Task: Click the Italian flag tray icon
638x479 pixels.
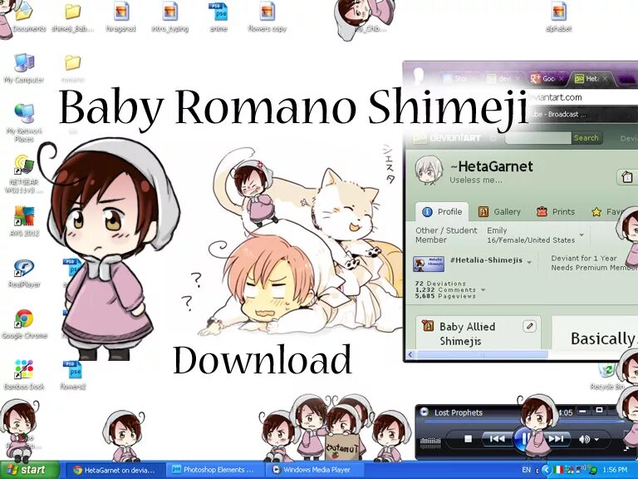Action: click(559, 470)
